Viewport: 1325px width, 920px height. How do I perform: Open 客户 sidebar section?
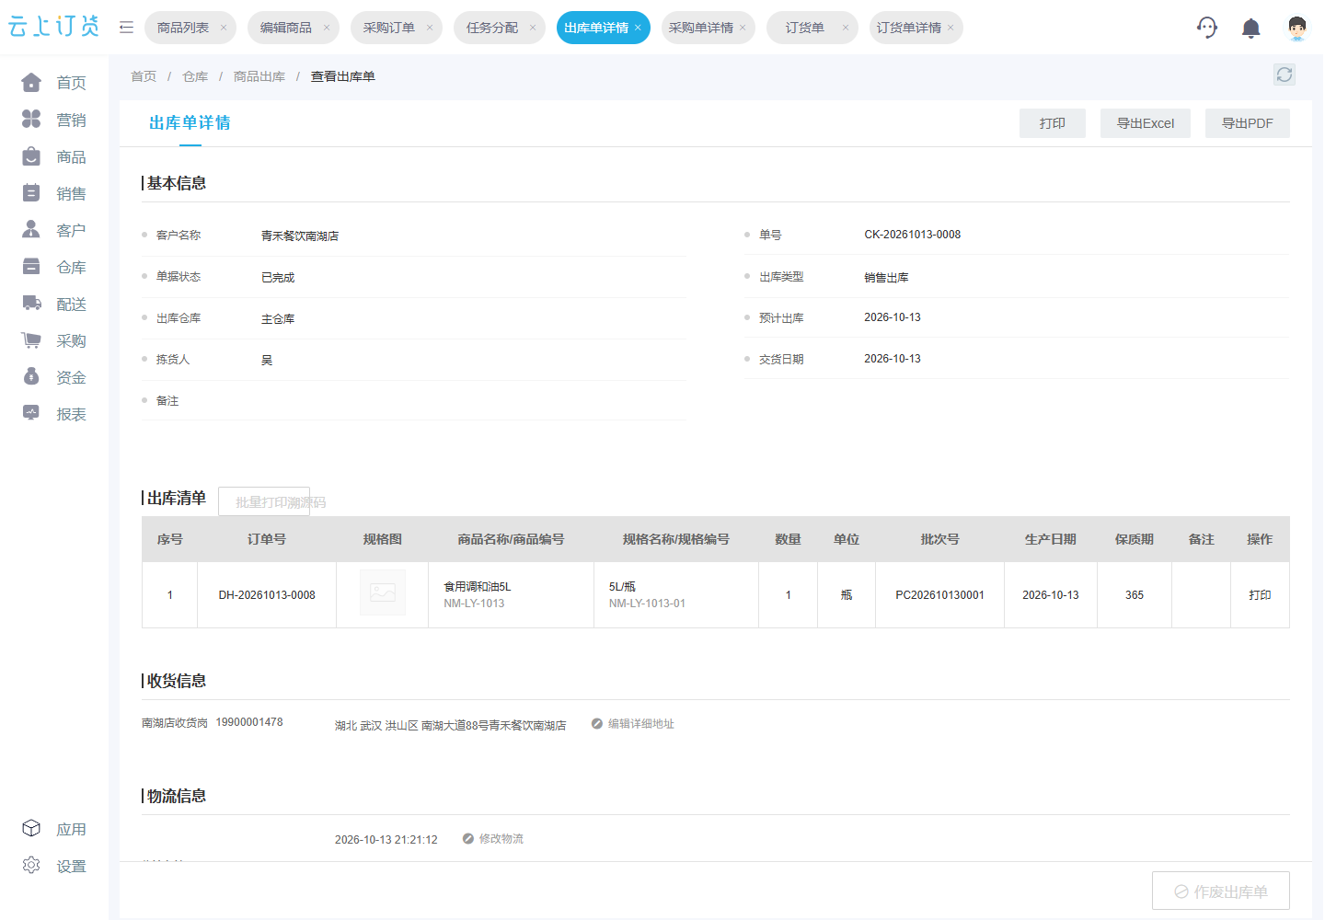click(54, 230)
